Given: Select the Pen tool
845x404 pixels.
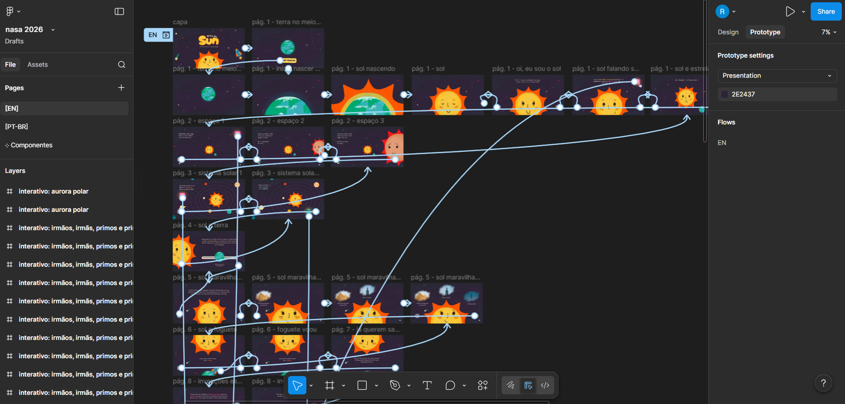Looking at the screenshot, I should [395, 385].
